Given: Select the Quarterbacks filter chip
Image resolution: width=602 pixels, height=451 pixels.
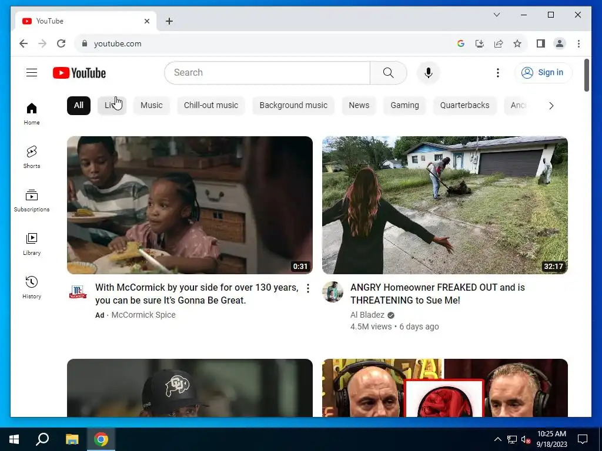Looking at the screenshot, I should (x=464, y=106).
